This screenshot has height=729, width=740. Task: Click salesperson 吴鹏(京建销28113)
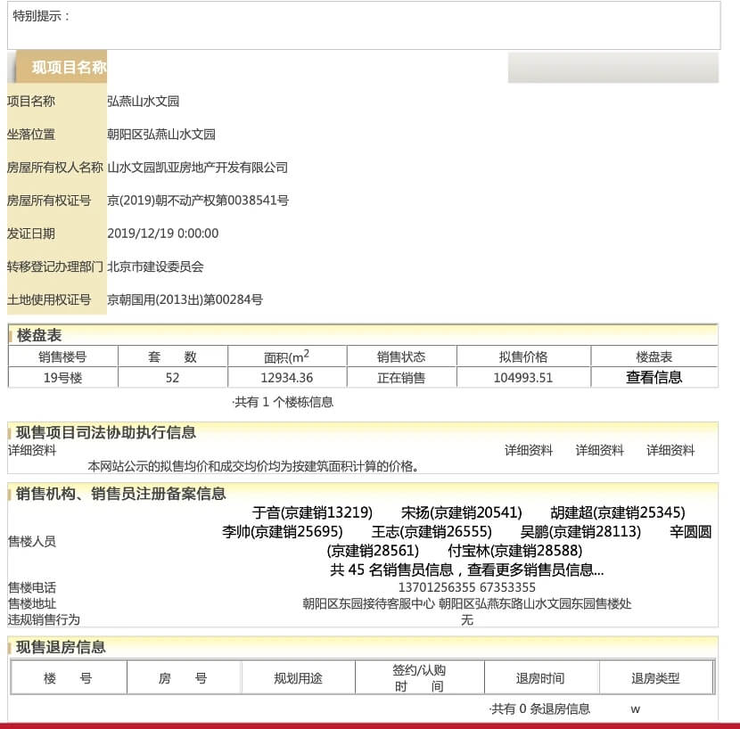coord(580,532)
